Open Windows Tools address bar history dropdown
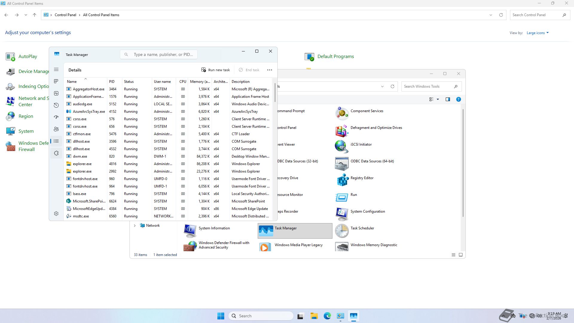The image size is (574, 323). pos(382,86)
